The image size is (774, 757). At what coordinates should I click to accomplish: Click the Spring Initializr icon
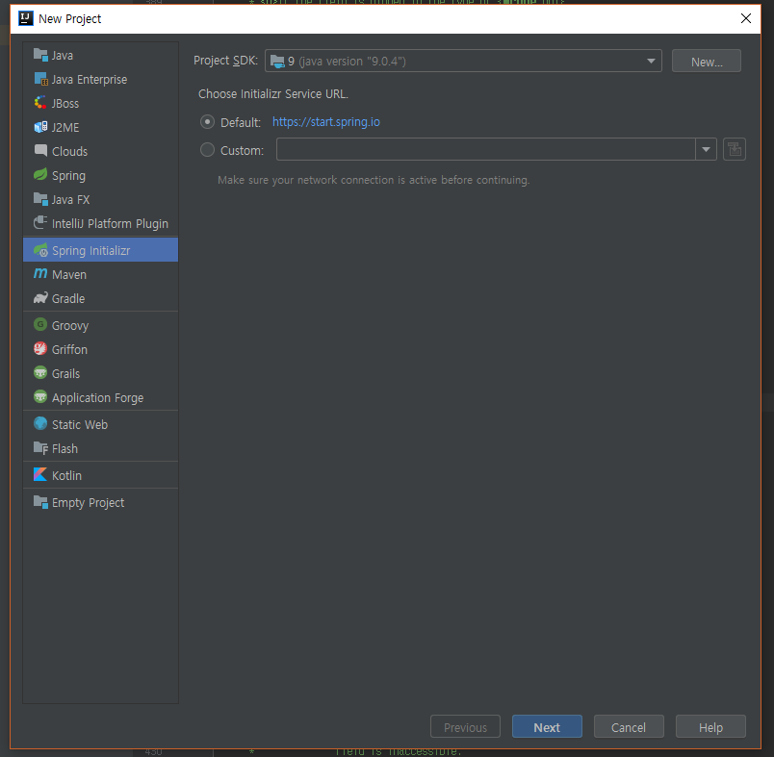(40, 250)
